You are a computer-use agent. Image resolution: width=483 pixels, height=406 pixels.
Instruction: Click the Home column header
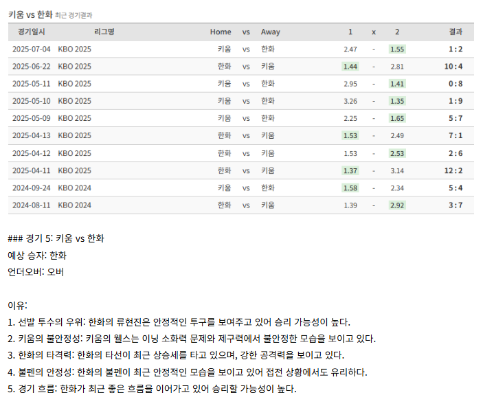[x=221, y=32]
